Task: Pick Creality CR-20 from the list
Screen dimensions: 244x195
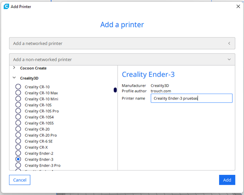Action: pos(18,129)
